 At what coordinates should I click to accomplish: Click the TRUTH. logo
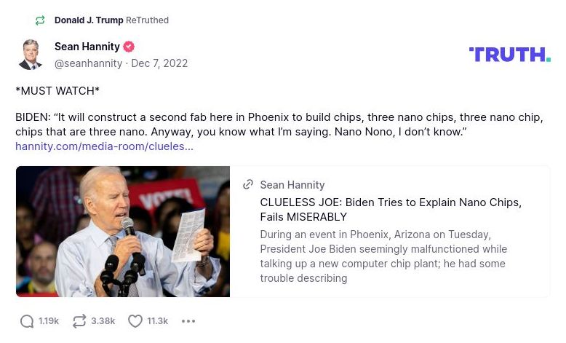(509, 55)
